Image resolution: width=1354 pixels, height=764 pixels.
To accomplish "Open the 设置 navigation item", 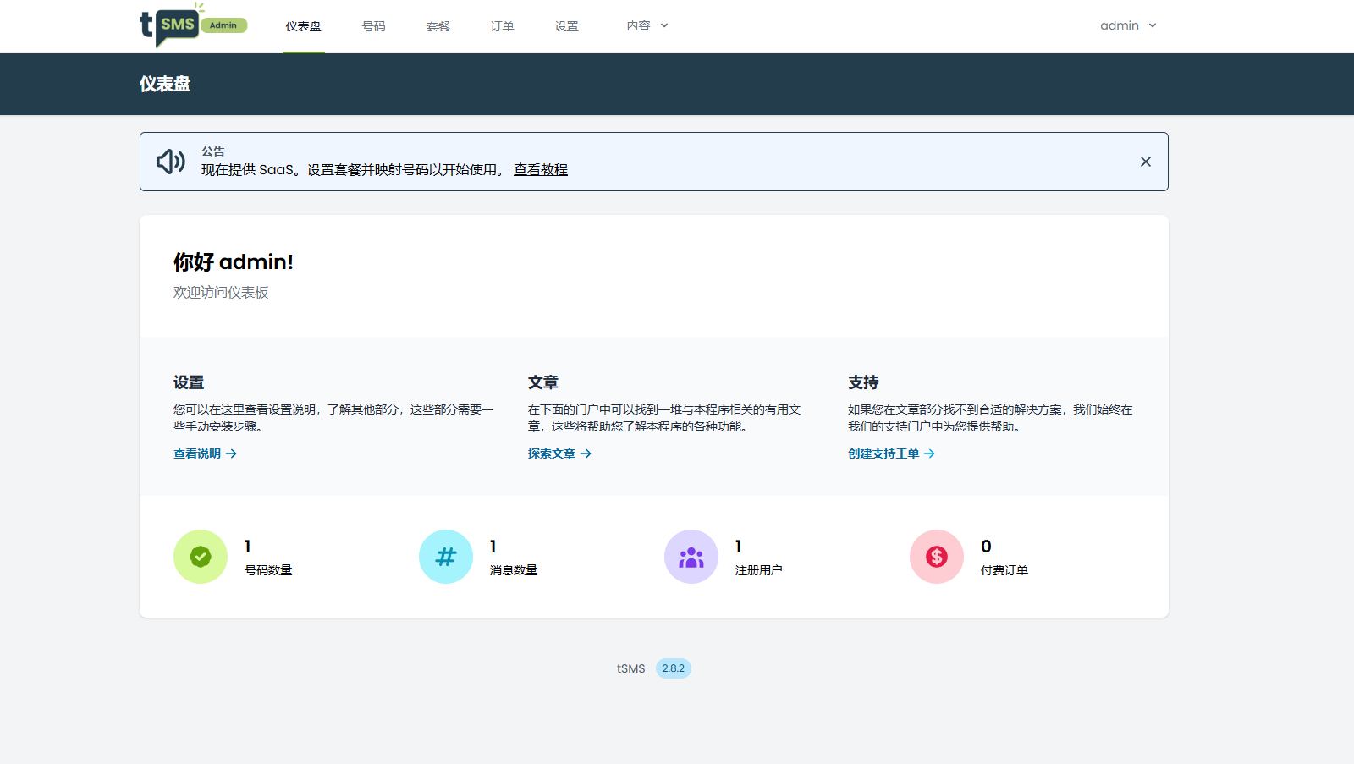I will click(566, 26).
